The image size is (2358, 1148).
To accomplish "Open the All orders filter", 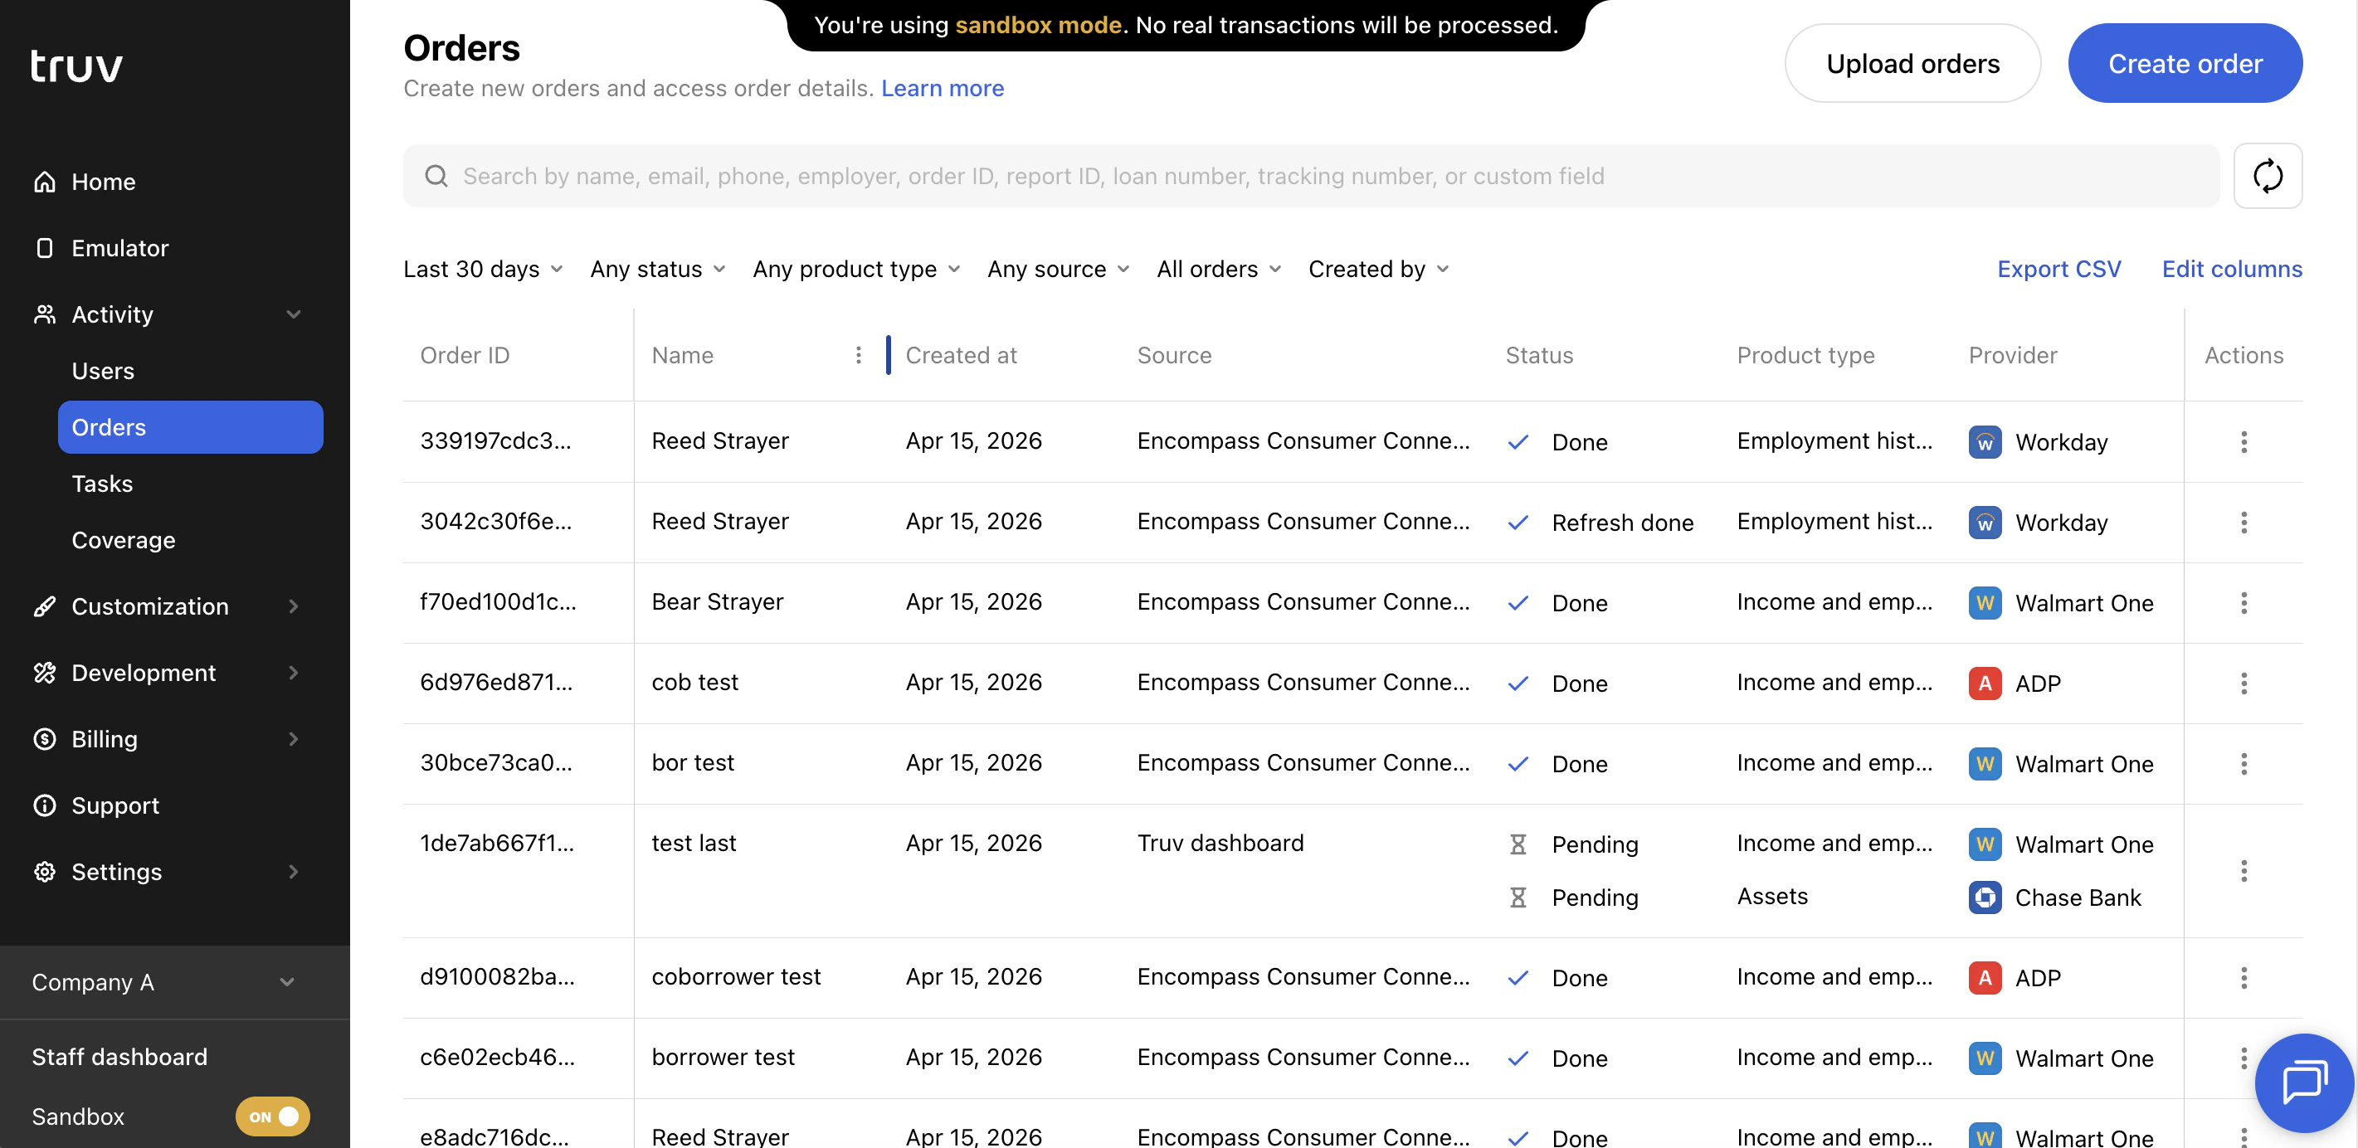I will click(x=1220, y=269).
